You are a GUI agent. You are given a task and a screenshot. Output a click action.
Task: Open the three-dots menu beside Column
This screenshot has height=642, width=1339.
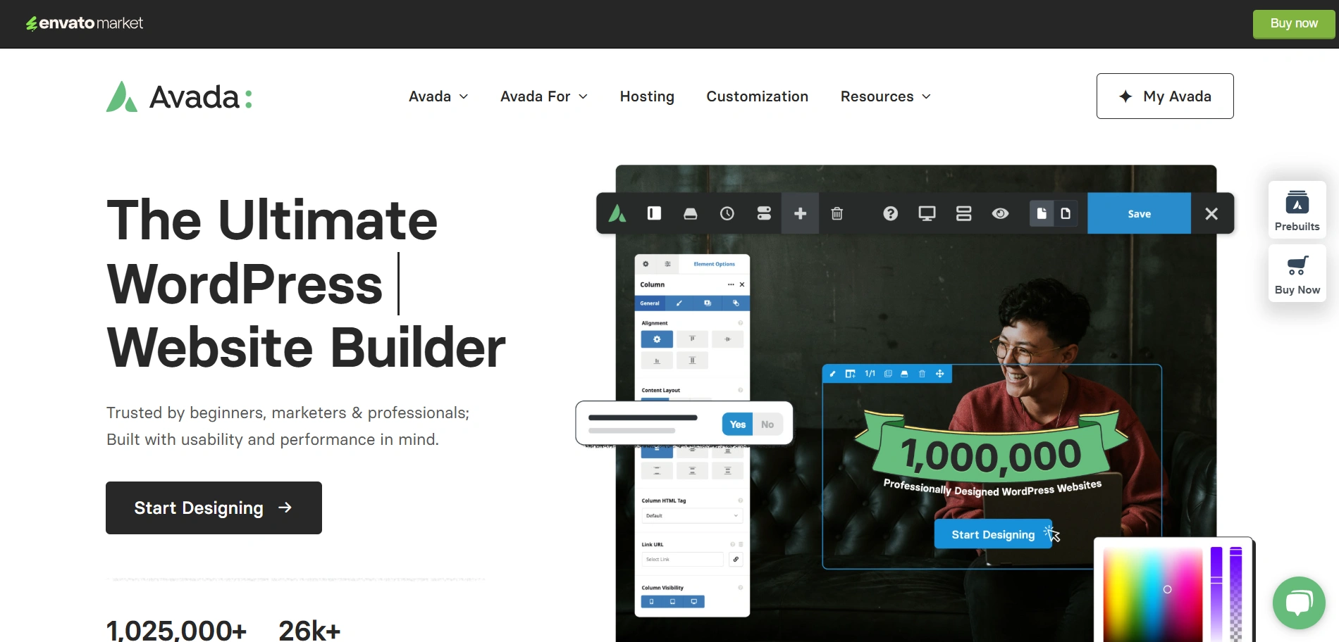pos(731,284)
